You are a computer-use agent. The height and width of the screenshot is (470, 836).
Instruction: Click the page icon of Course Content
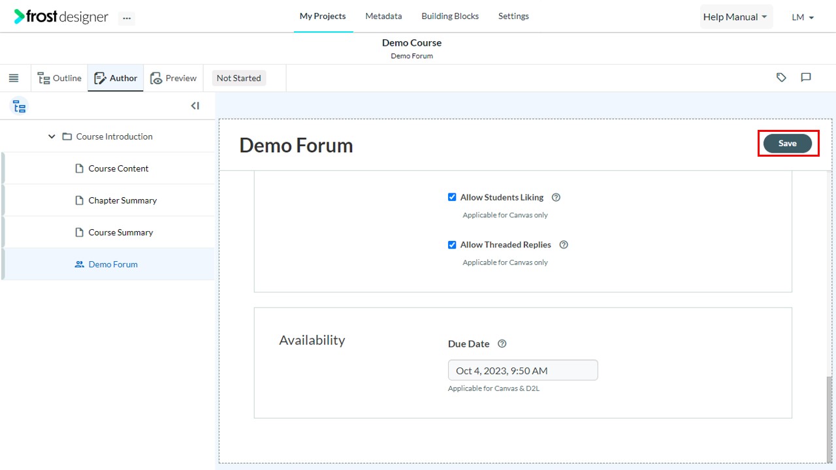tap(80, 168)
